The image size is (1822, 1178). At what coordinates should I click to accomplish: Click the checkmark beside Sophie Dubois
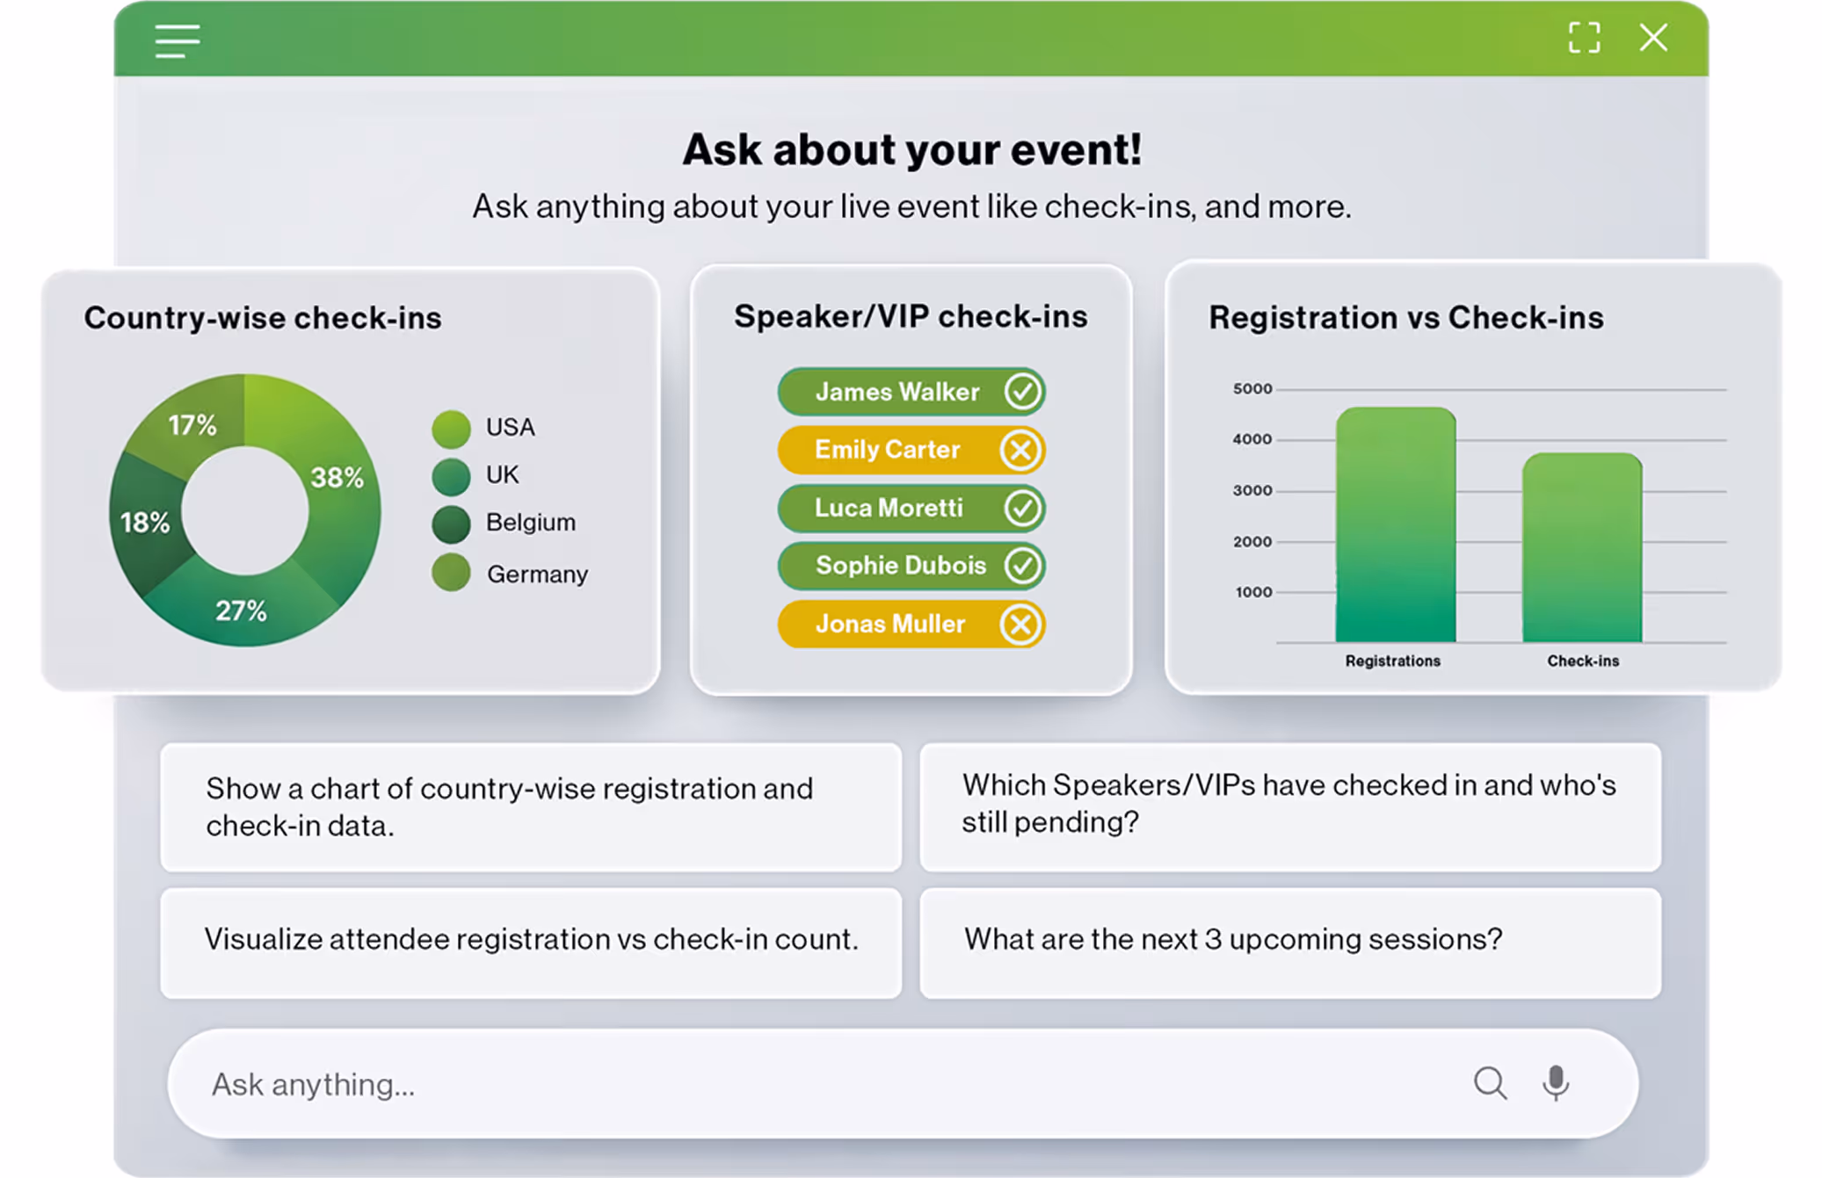pyautogui.click(x=1020, y=566)
